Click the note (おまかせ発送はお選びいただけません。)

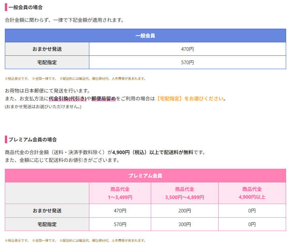[43, 107]
